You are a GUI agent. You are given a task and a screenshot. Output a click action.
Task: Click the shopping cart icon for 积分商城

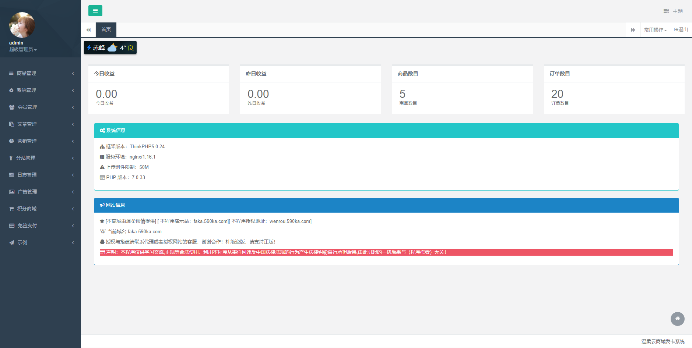click(x=12, y=209)
